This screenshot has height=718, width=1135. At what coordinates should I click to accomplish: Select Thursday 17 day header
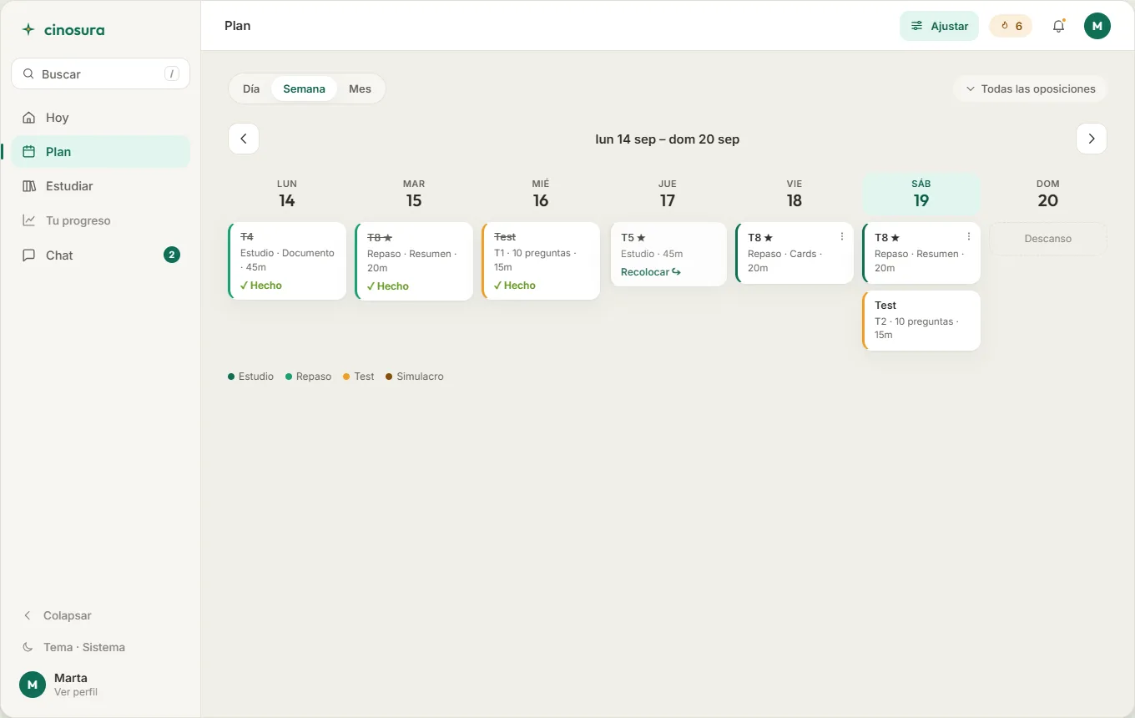(668, 194)
